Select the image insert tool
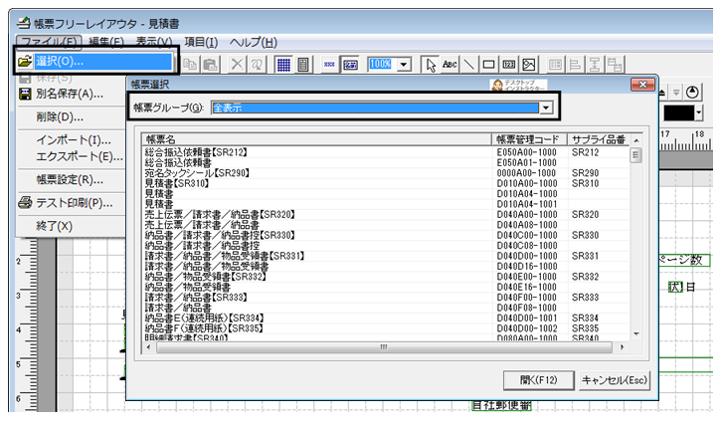The image size is (722, 426). [x=529, y=65]
